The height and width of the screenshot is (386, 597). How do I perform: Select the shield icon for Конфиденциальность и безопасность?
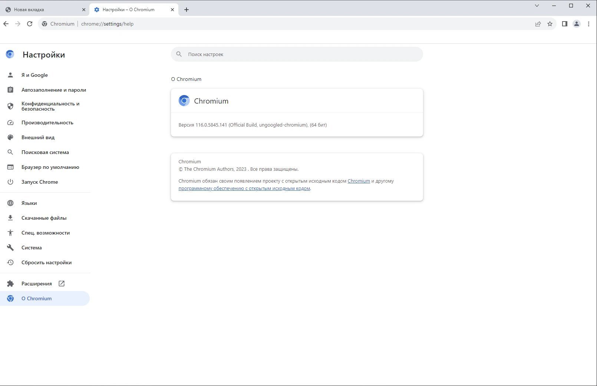10,106
